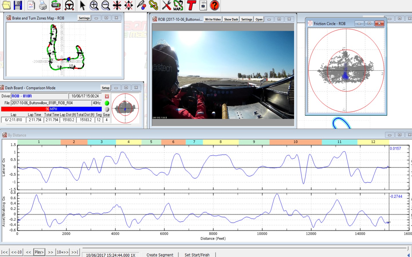This screenshot has height=257, width=412.
Task: Click the steering wheel icon
Action: tap(69, 5)
